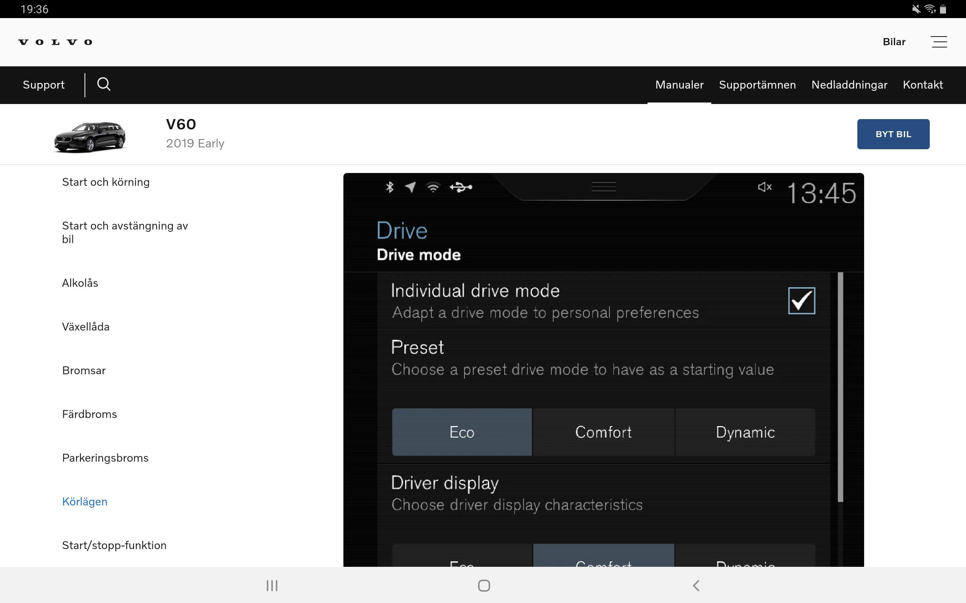Image resolution: width=966 pixels, height=603 pixels.
Task: Open the hamburger menu icon
Action: click(939, 42)
